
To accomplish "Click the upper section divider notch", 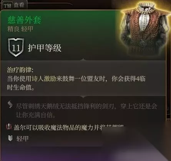I will [x=83, y=59].
